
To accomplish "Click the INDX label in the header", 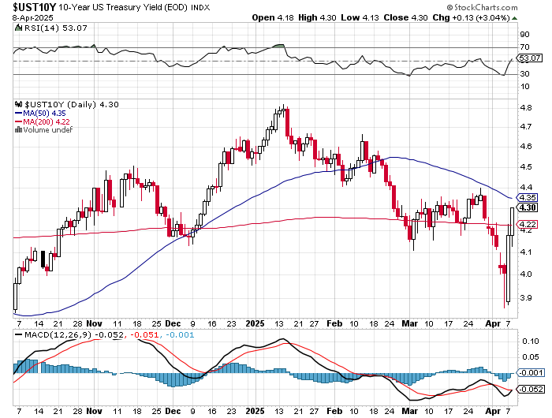I will point(200,7).
